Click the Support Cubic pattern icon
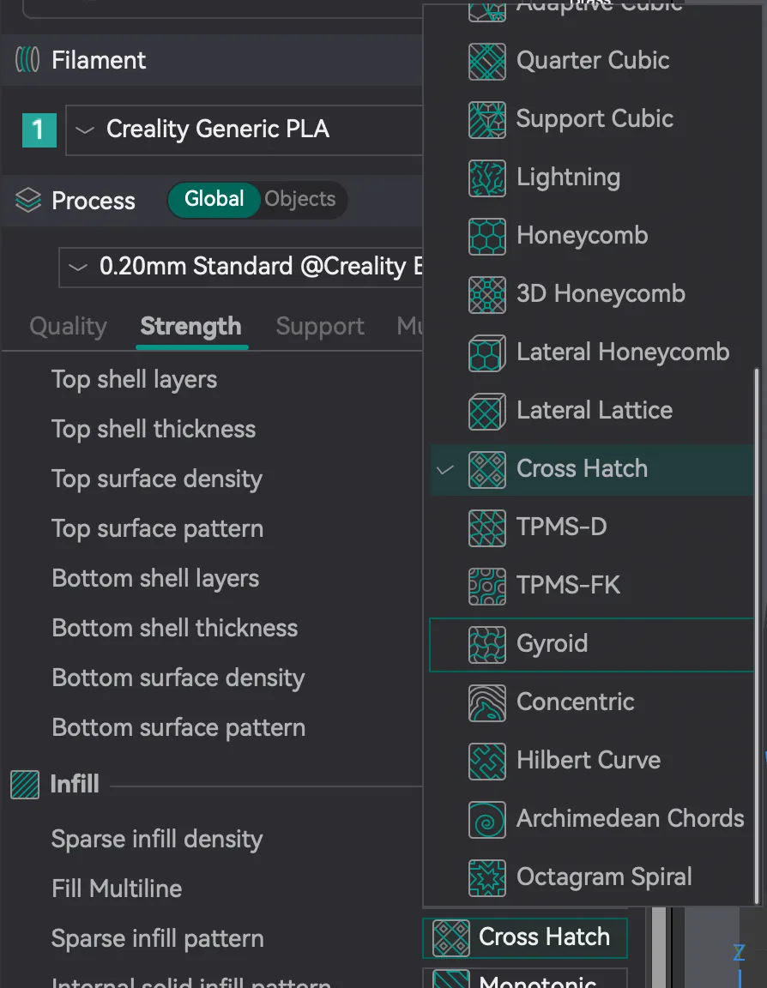Screen dimensions: 767x988 486,120
